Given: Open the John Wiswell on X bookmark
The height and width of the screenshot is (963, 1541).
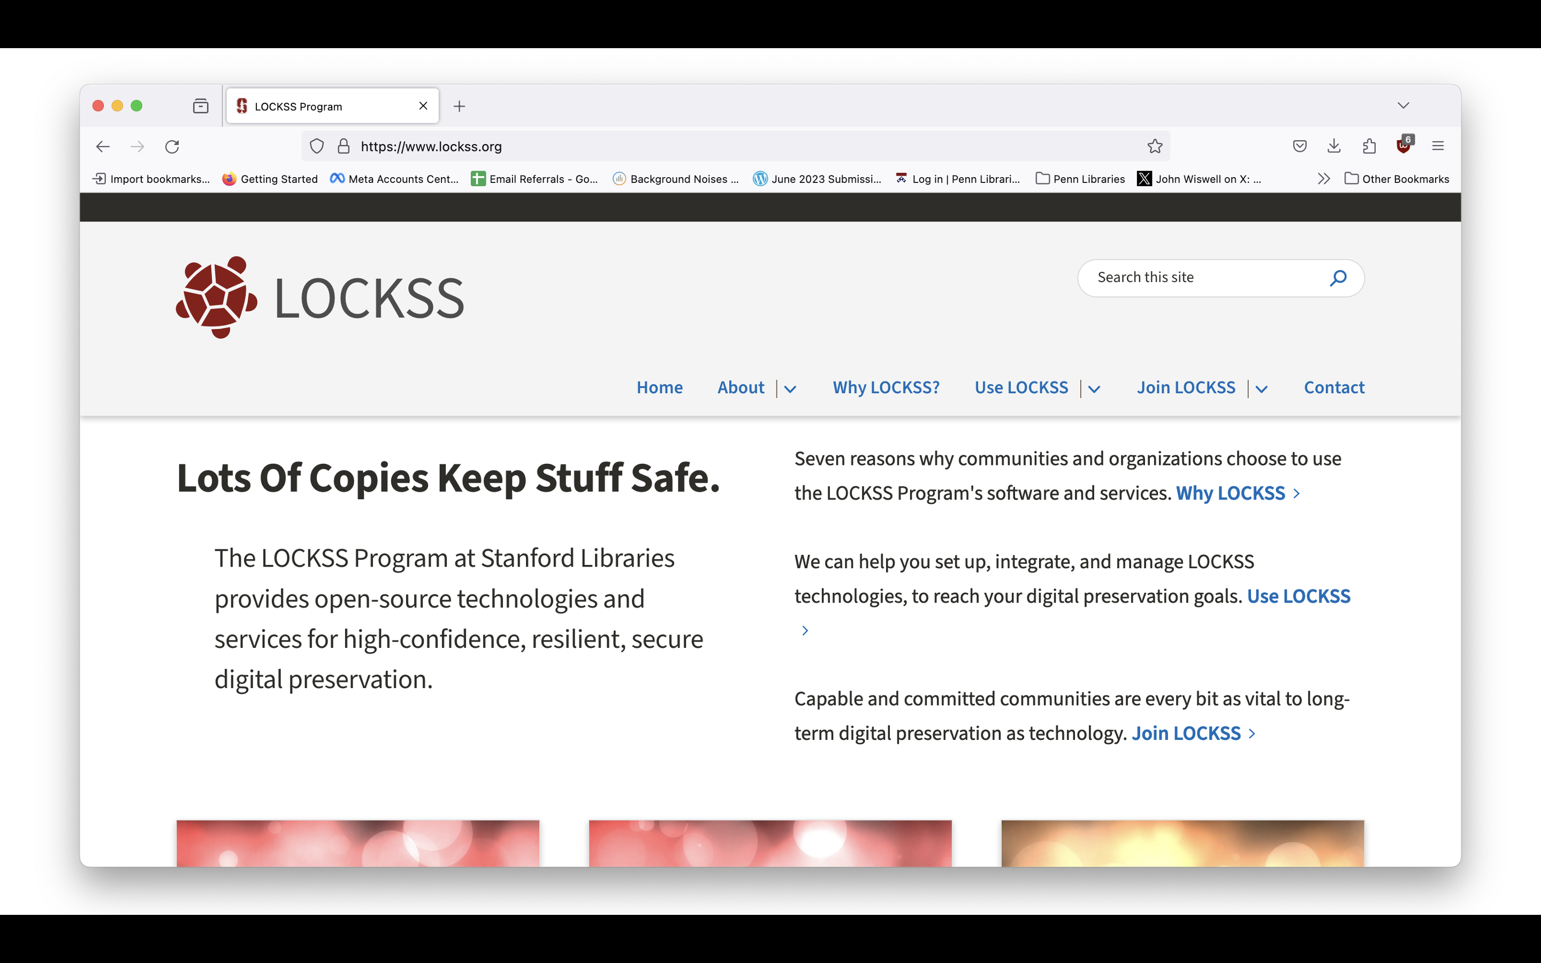Looking at the screenshot, I should click(1199, 179).
